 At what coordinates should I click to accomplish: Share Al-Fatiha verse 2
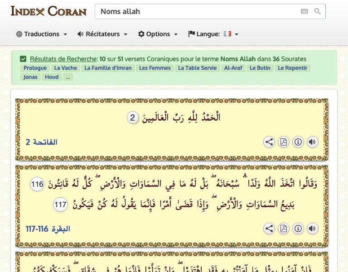pos(269,142)
